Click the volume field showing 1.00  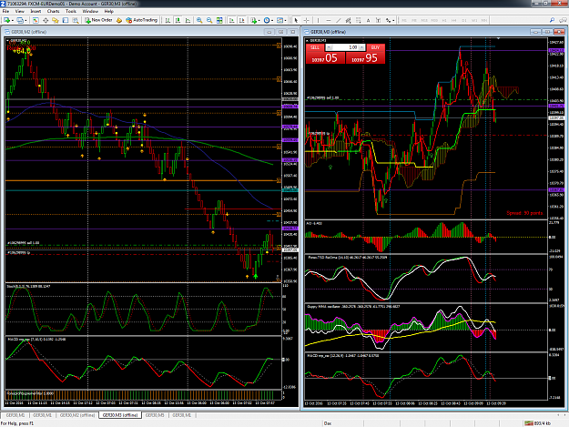tap(345, 47)
